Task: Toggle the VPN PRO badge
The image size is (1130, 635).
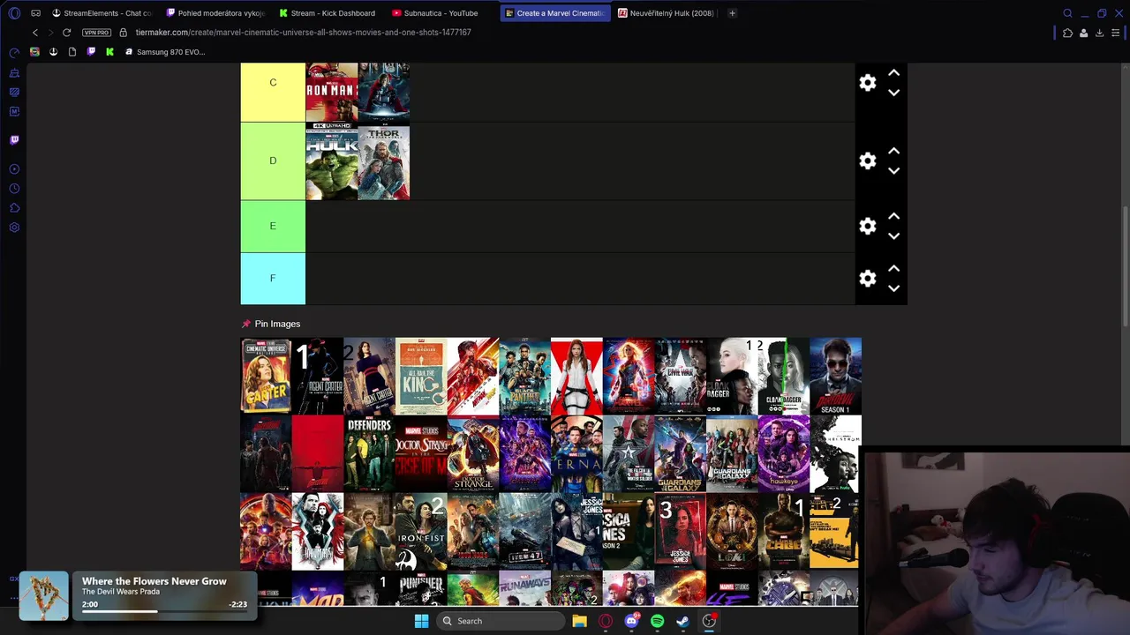Action: 96,33
